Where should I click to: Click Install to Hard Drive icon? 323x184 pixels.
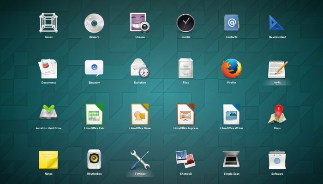(x=48, y=112)
